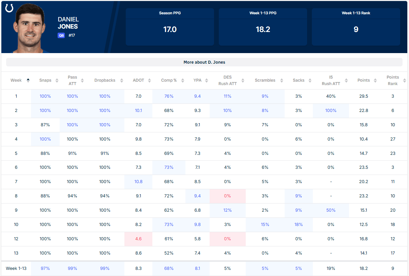Sort by DES Rush ATT arrows

(x=242, y=80)
